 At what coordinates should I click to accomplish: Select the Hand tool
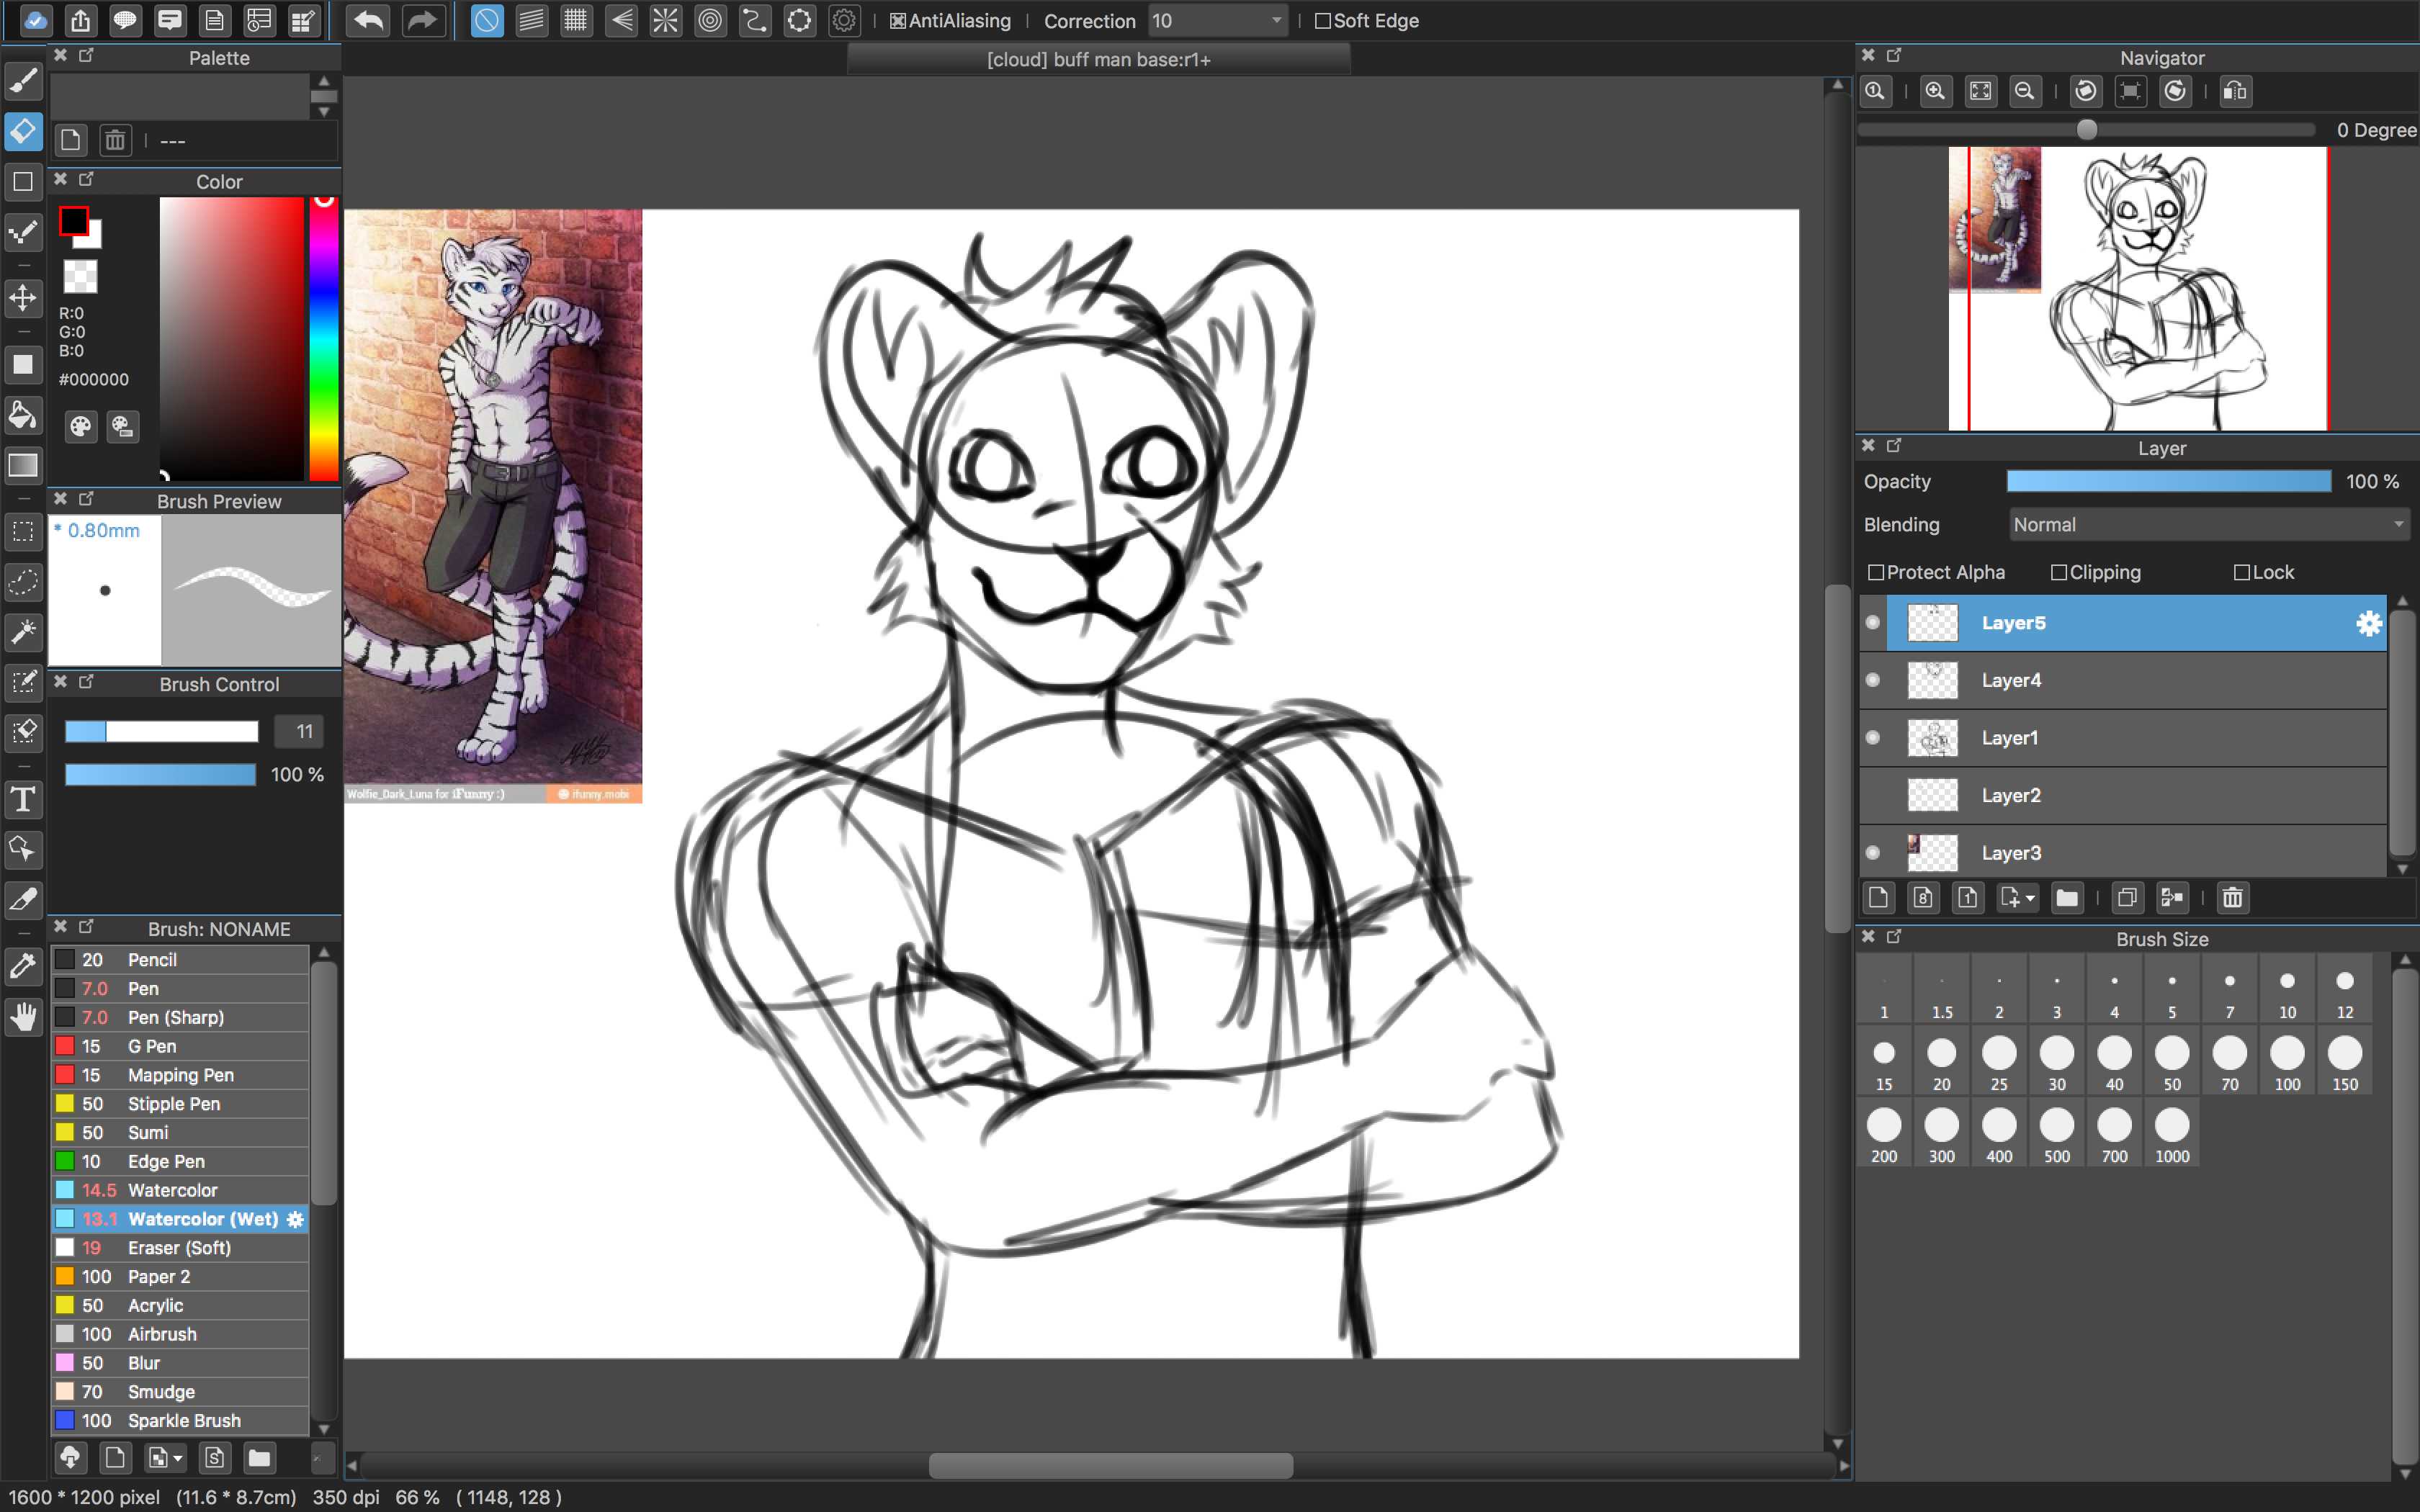coord(23,1016)
